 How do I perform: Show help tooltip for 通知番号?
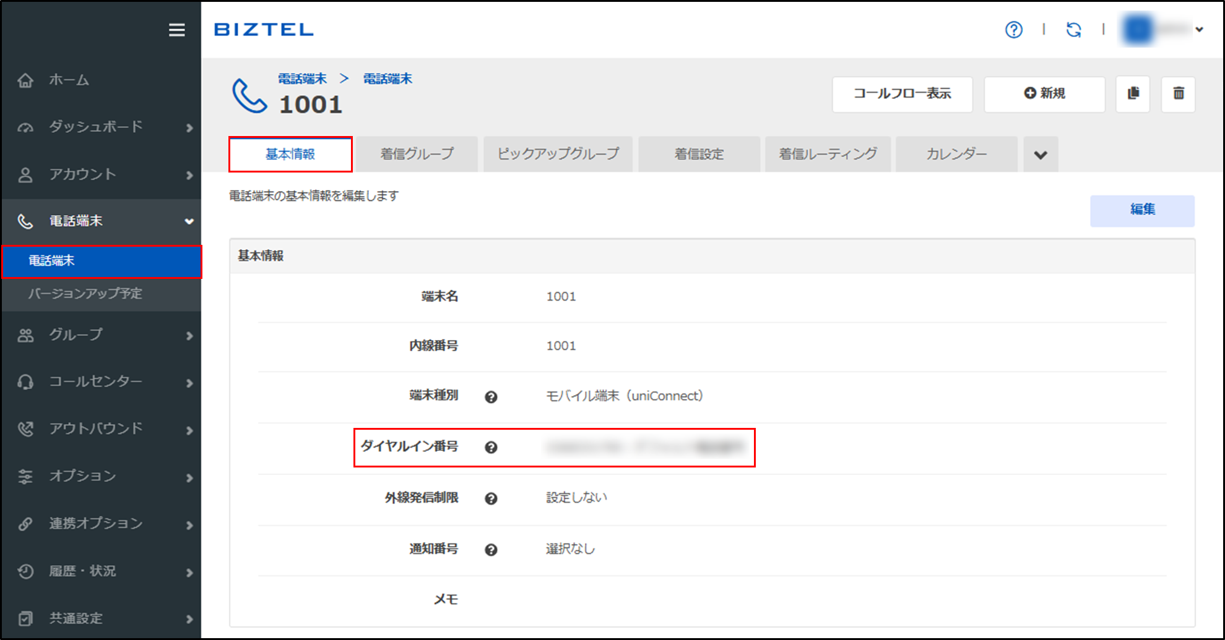491,550
